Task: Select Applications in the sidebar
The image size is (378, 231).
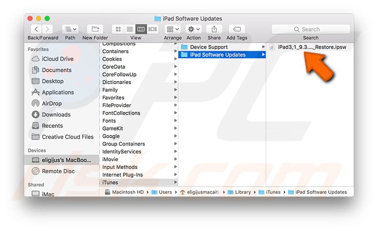Action: pos(57,92)
